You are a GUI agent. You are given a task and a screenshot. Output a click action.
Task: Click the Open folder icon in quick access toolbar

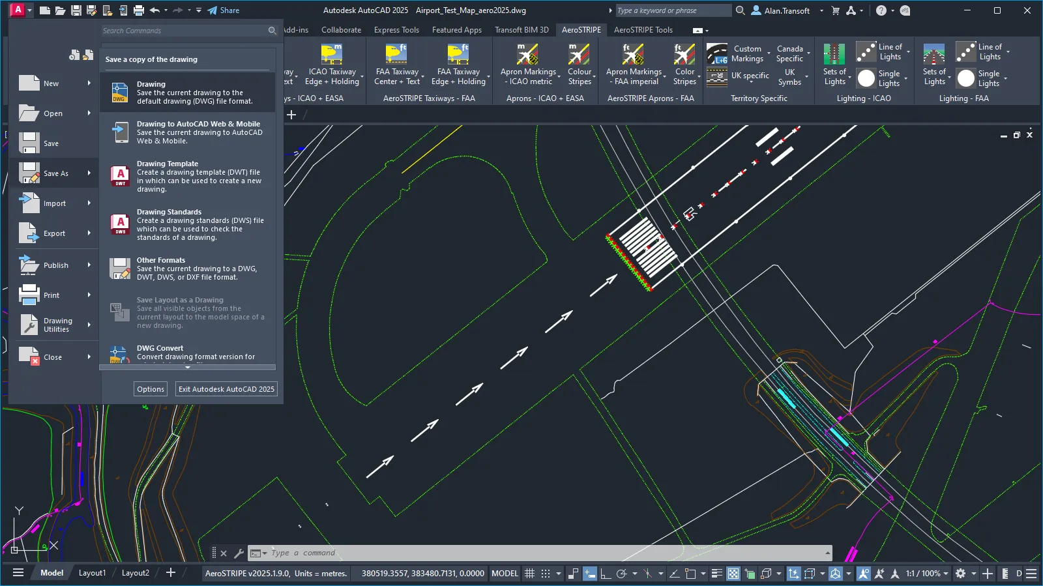[x=60, y=10]
